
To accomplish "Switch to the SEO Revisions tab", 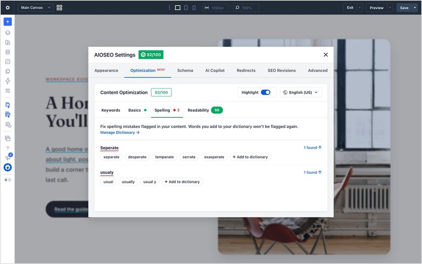I will click(281, 70).
